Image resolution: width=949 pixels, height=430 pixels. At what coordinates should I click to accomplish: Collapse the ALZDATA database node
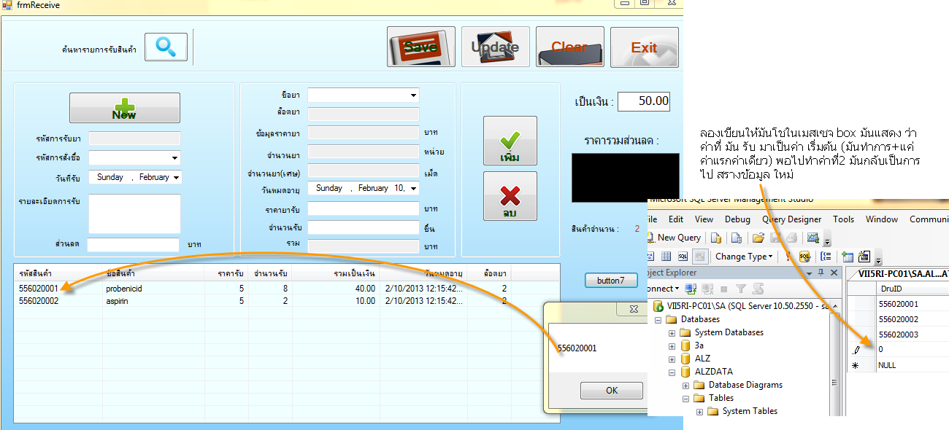[672, 372]
